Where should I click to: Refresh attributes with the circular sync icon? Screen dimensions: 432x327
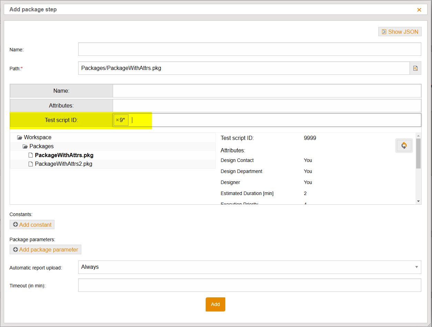coord(404,145)
